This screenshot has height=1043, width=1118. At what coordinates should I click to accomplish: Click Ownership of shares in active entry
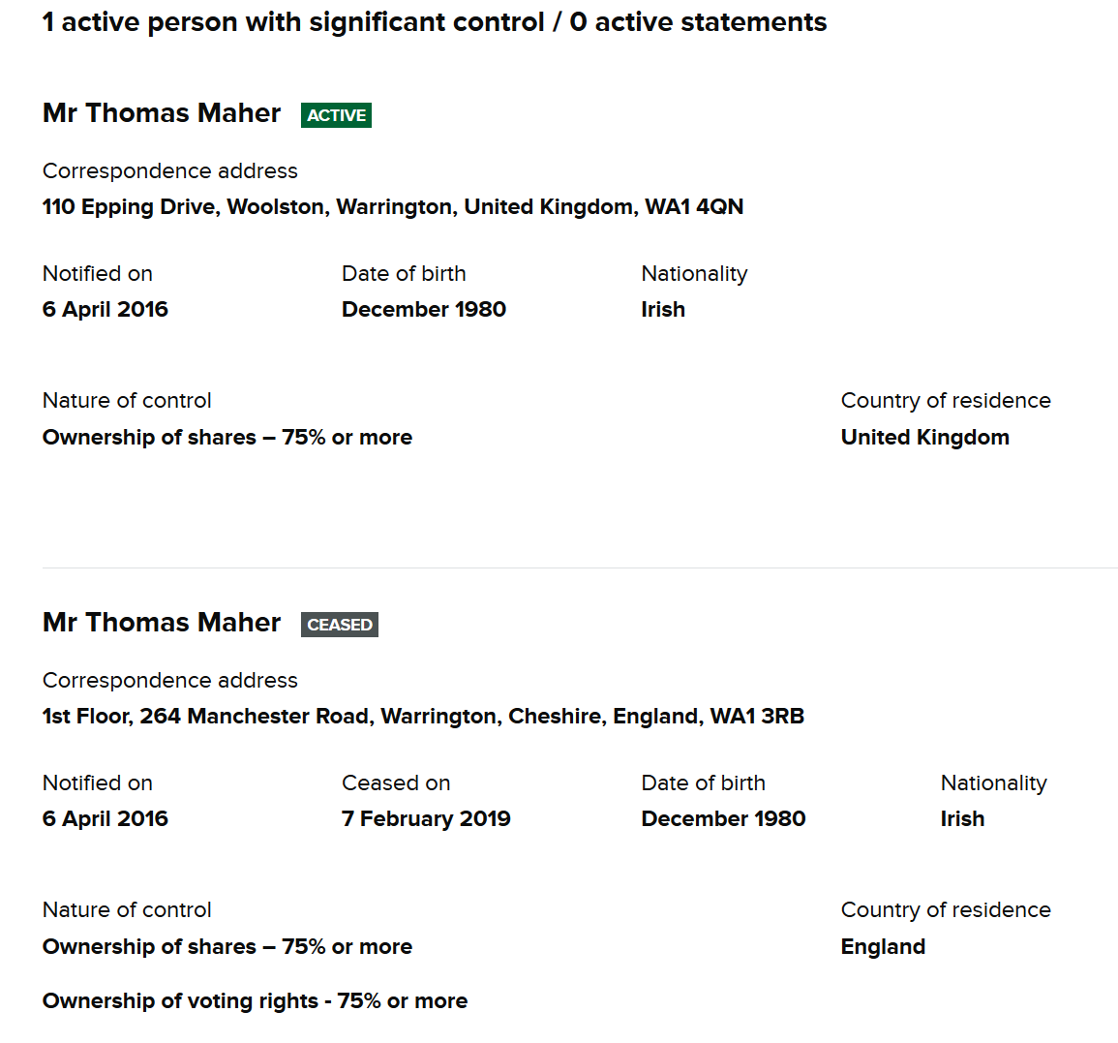tap(227, 438)
